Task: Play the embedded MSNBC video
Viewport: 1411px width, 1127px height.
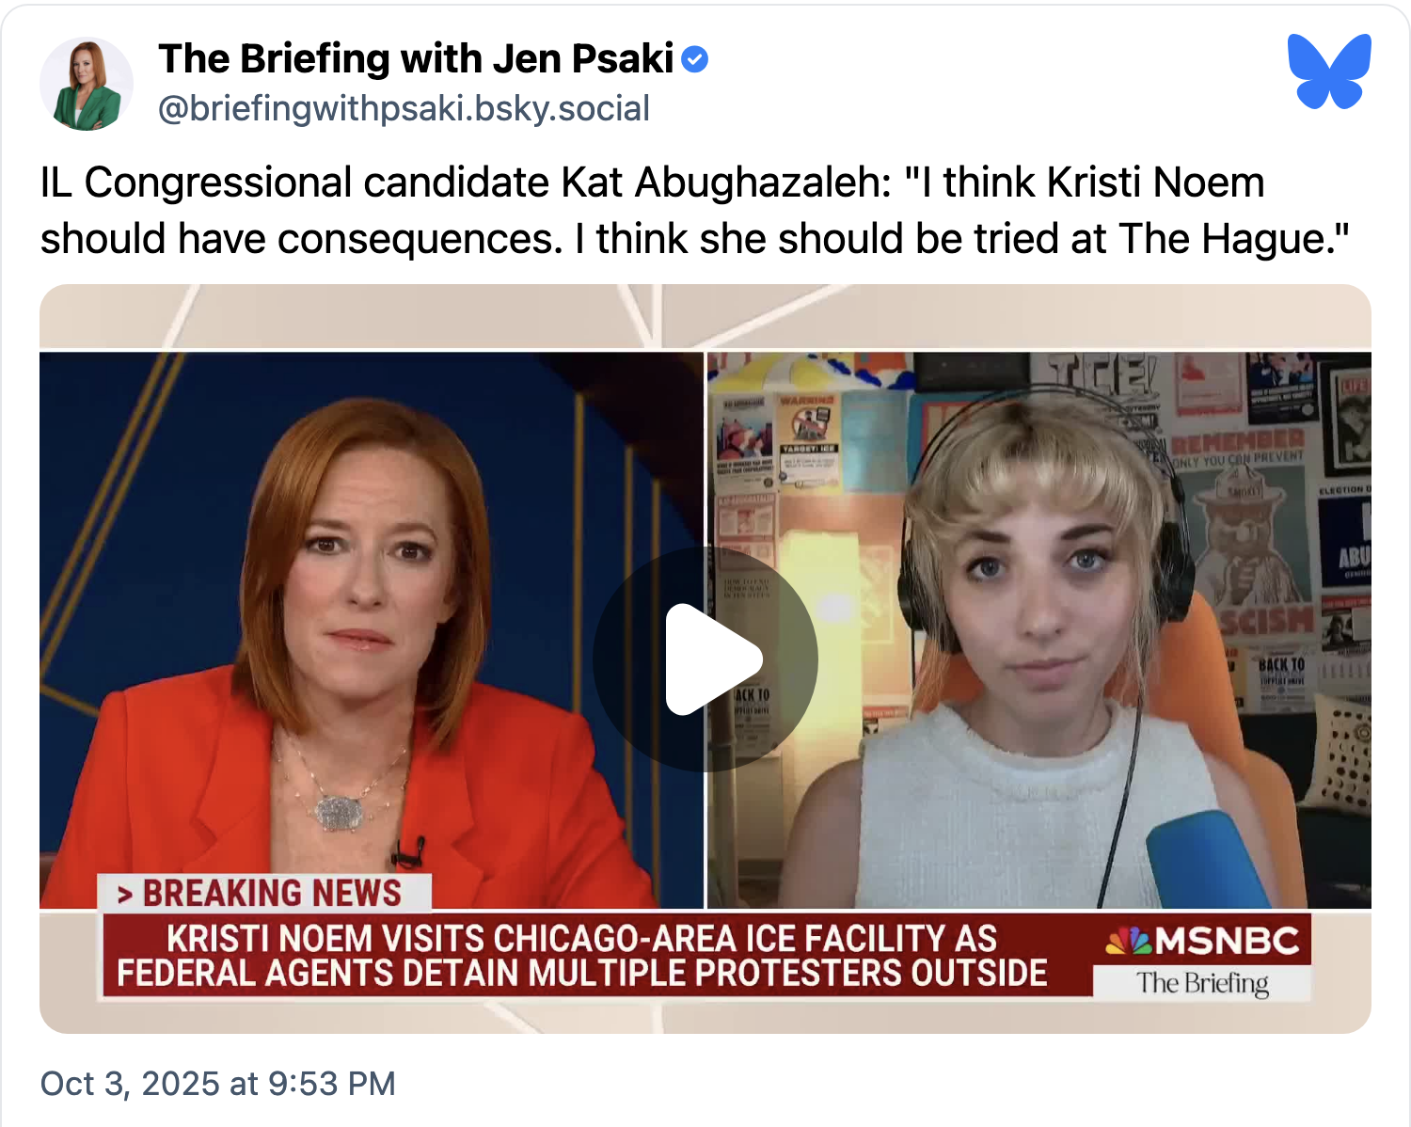Action: click(x=705, y=659)
